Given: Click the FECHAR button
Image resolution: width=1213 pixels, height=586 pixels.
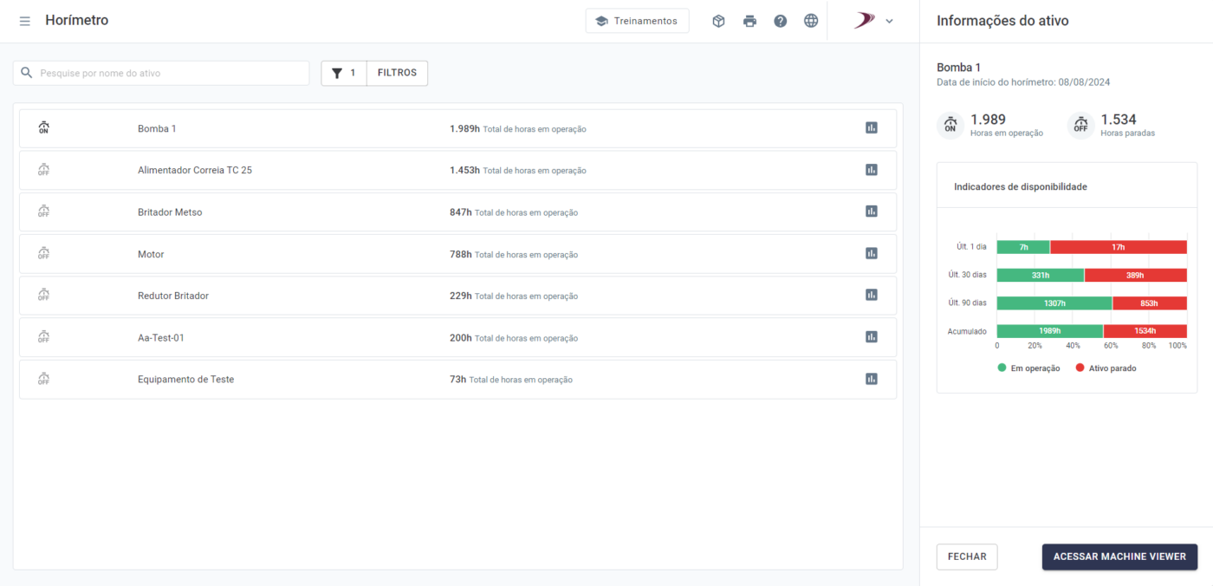Looking at the screenshot, I should click(967, 557).
